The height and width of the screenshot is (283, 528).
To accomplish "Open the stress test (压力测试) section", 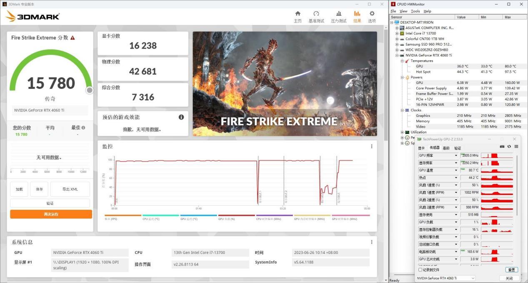I will [x=338, y=17].
